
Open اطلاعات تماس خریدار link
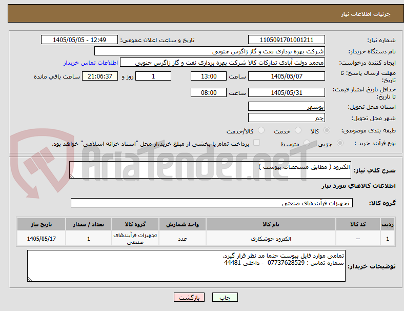(x=91, y=63)
